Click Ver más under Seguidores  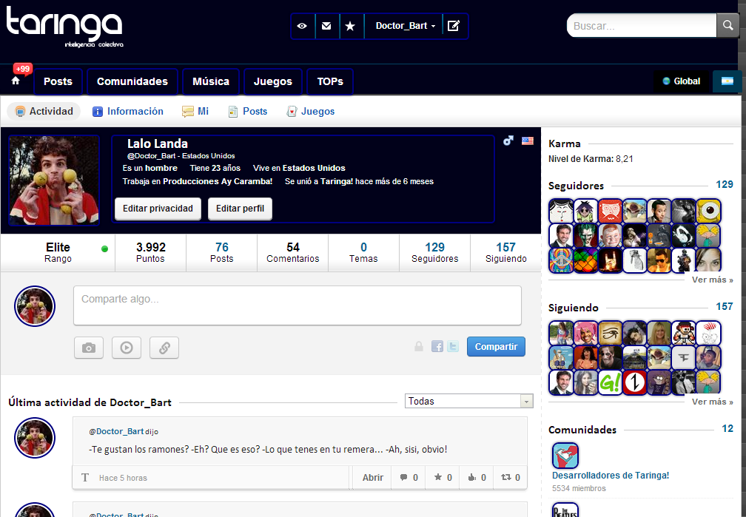pyautogui.click(x=712, y=280)
